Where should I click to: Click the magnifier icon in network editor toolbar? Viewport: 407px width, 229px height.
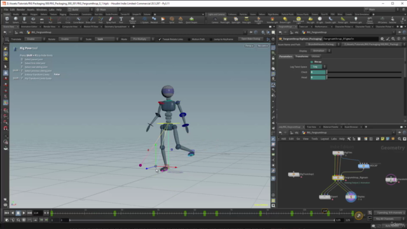click(x=399, y=139)
